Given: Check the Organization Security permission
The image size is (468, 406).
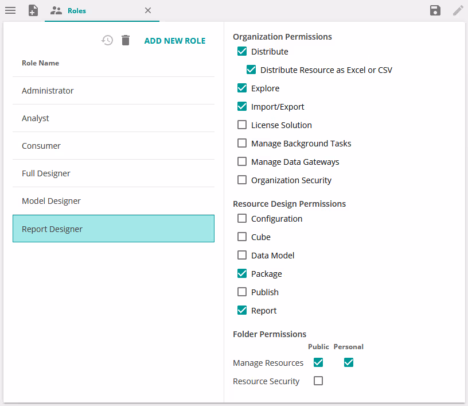Looking at the screenshot, I should pyautogui.click(x=242, y=180).
